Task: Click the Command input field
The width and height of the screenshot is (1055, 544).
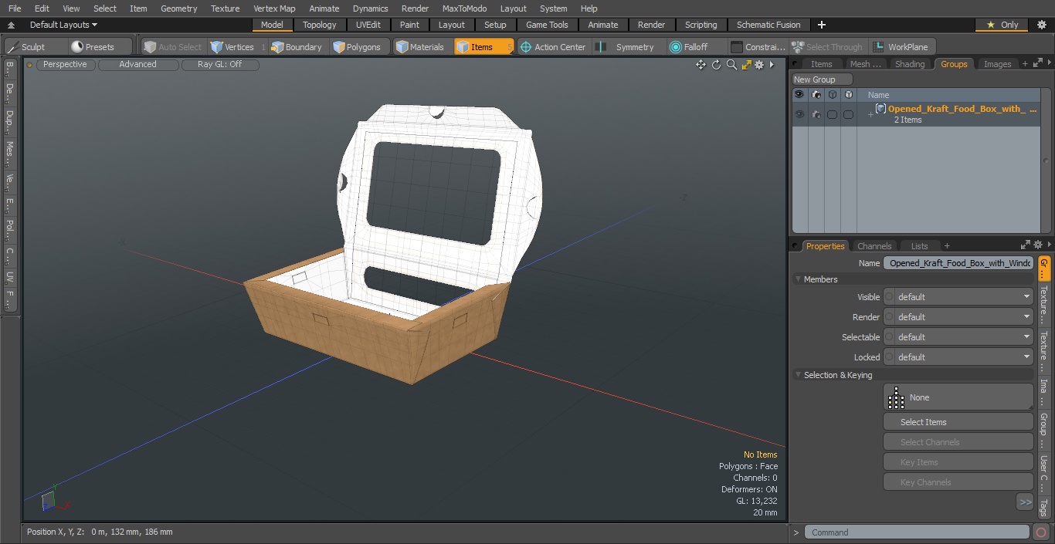Action: [x=917, y=532]
